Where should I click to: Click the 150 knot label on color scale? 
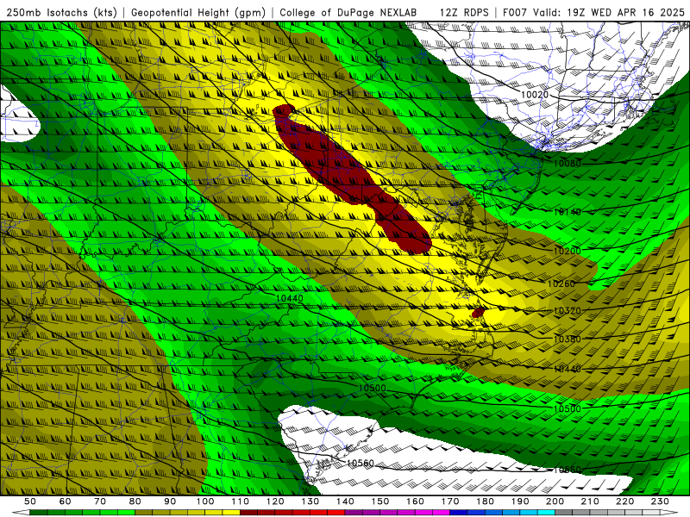click(x=380, y=501)
